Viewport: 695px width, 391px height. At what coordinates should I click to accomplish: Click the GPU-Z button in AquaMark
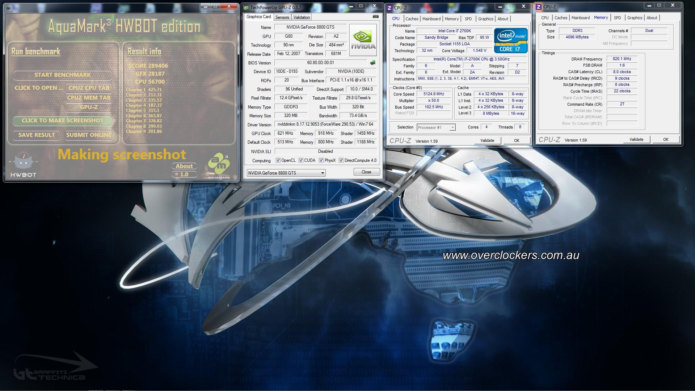tap(89, 107)
